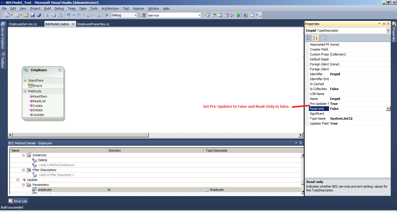
Task: Click the Add New Item toolbar icon
Action: 17,15
